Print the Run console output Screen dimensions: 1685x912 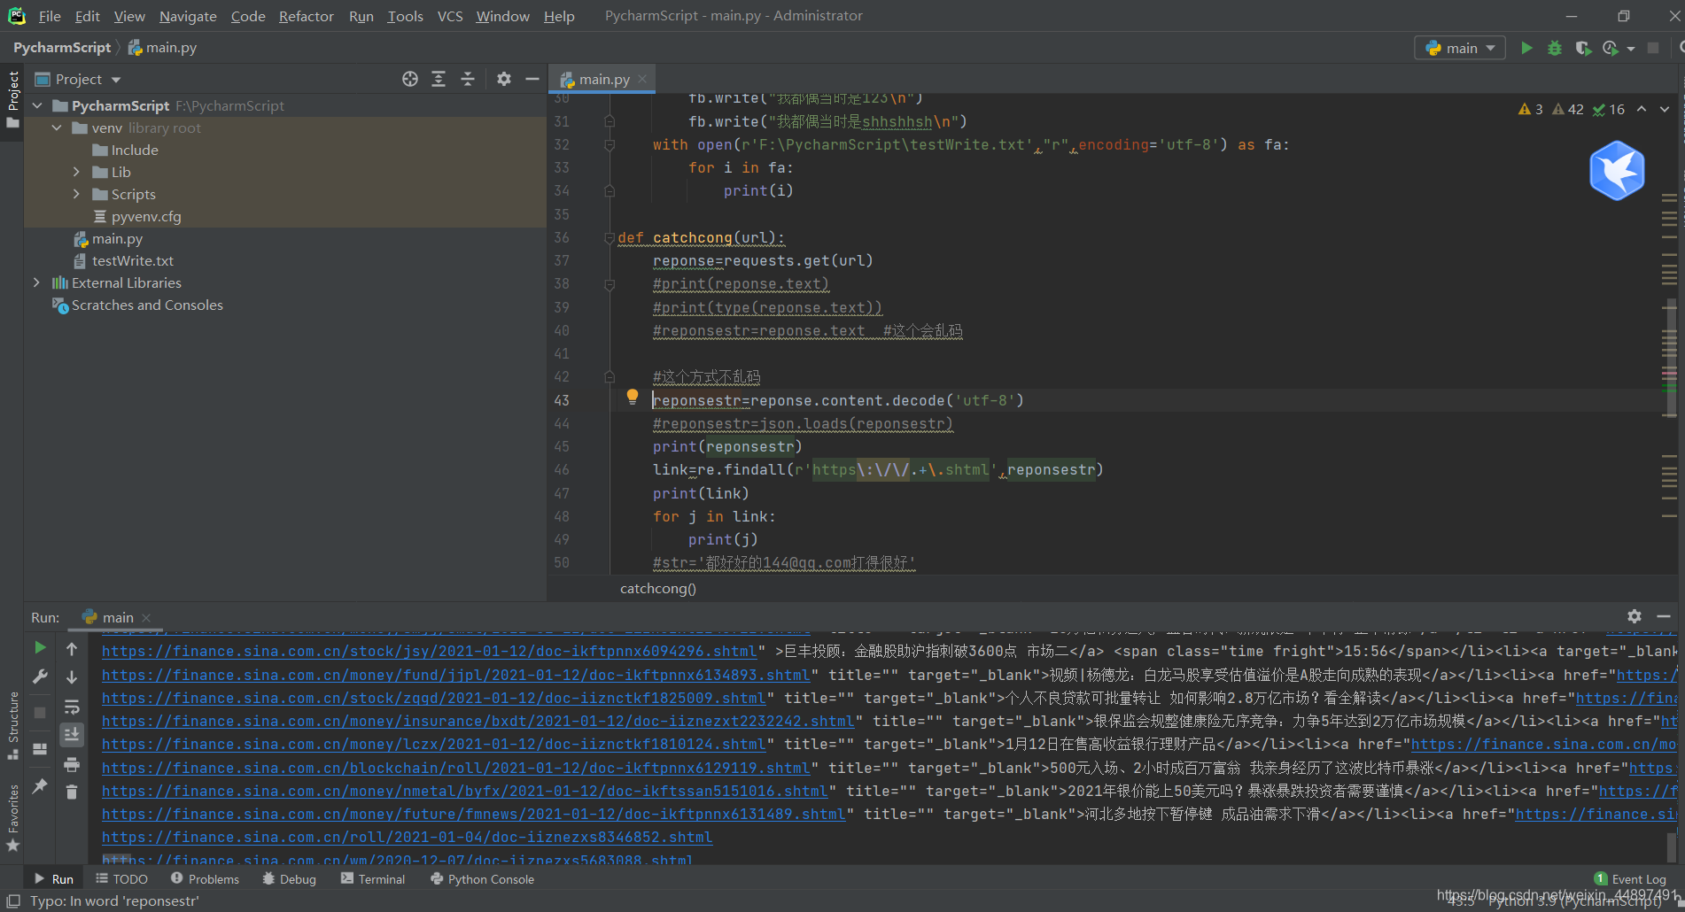72,763
